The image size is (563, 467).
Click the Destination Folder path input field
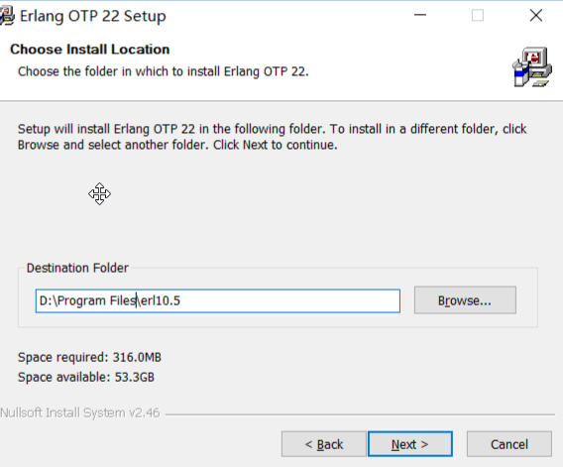[218, 300]
